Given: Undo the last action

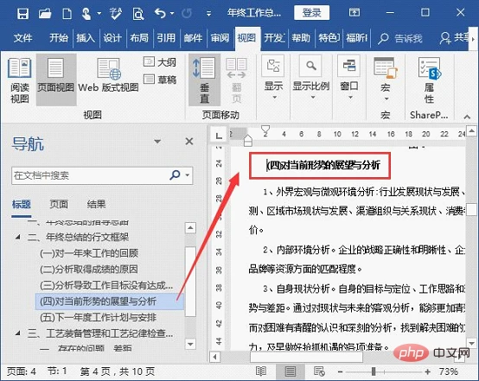Looking at the screenshot, I should click(x=160, y=13).
